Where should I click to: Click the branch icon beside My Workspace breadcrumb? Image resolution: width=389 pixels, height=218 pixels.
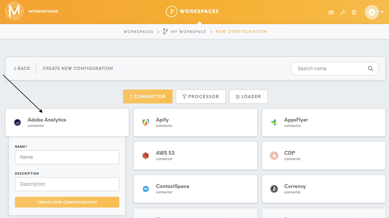tap(165, 31)
